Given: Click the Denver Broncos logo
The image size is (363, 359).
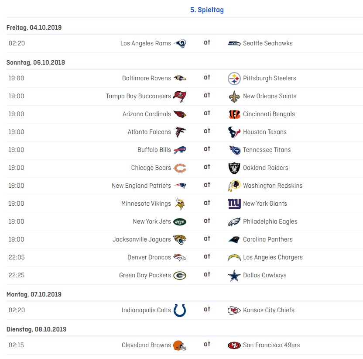Looking at the screenshot, I should point(180,258).
